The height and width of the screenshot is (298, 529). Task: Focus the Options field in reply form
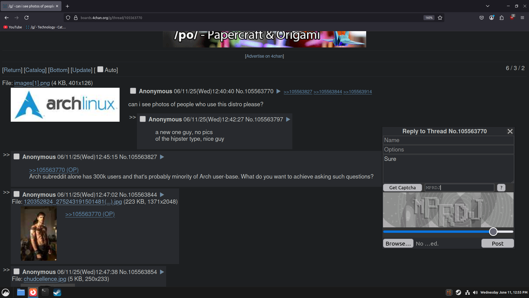tap(448, 150)
